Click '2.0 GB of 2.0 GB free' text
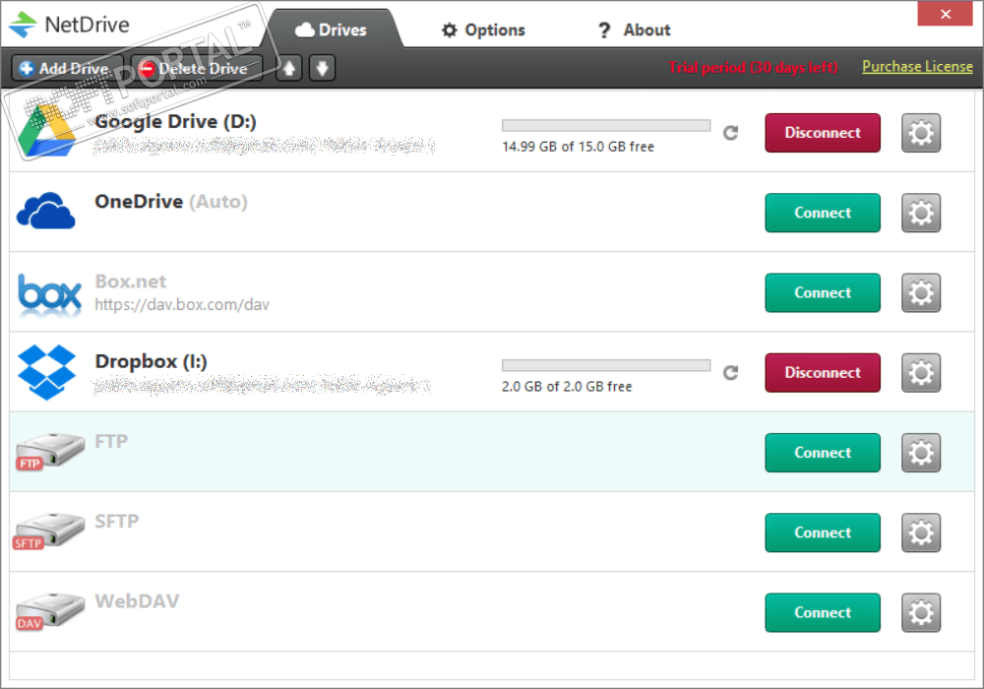 [x=567, y=387]
